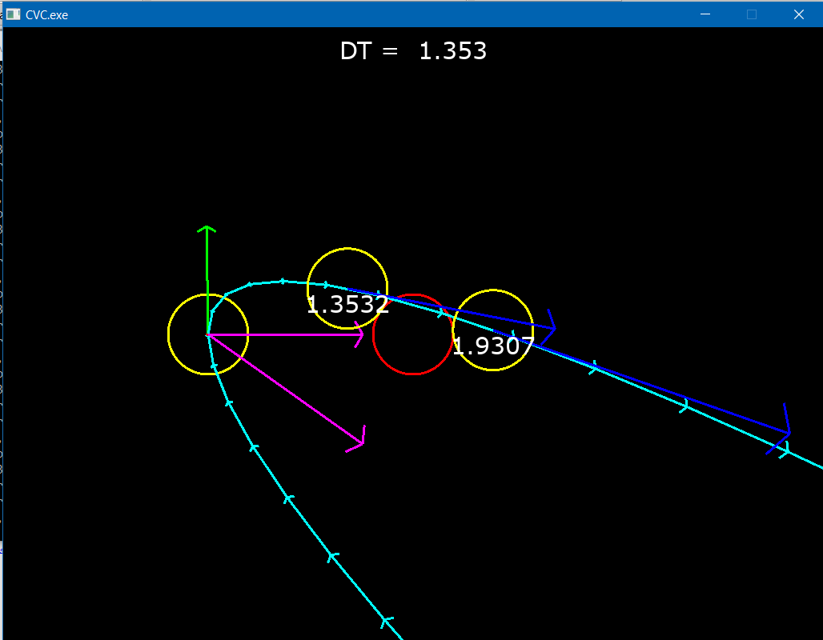Minimize the CVC.exe window
The height and width of the screenshot is (640, 823).
click(705, 14)
